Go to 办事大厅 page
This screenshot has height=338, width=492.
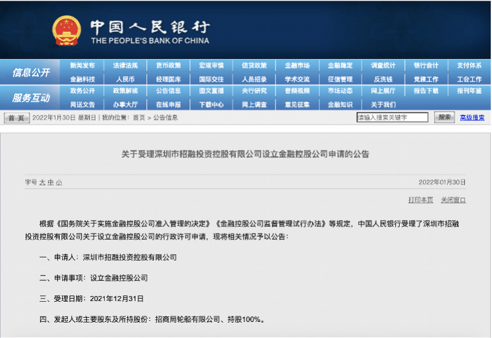pyautogui.click(x=125, y=104)
